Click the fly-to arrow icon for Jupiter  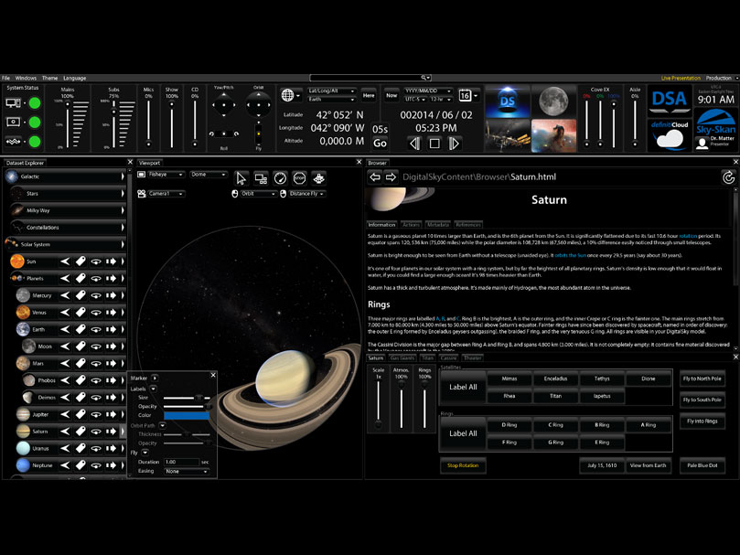(110, 413)
